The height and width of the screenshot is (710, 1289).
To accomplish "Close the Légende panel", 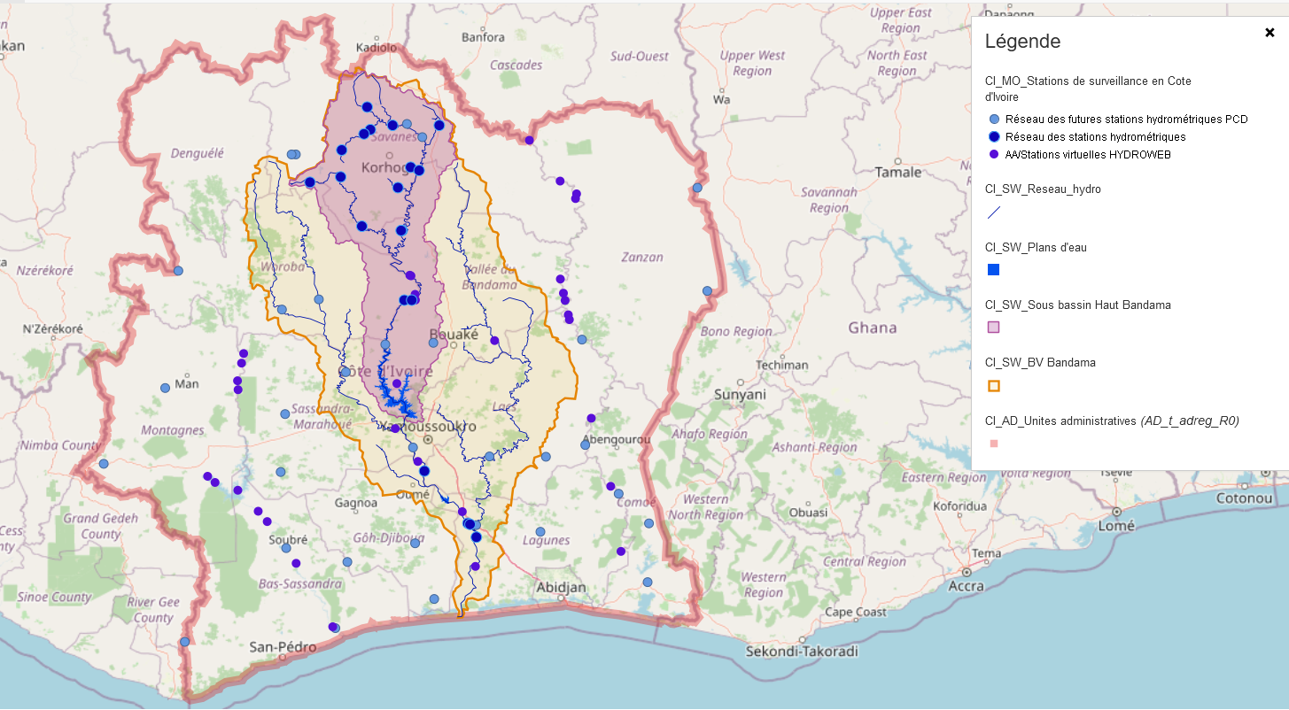I will point(1270,33).
